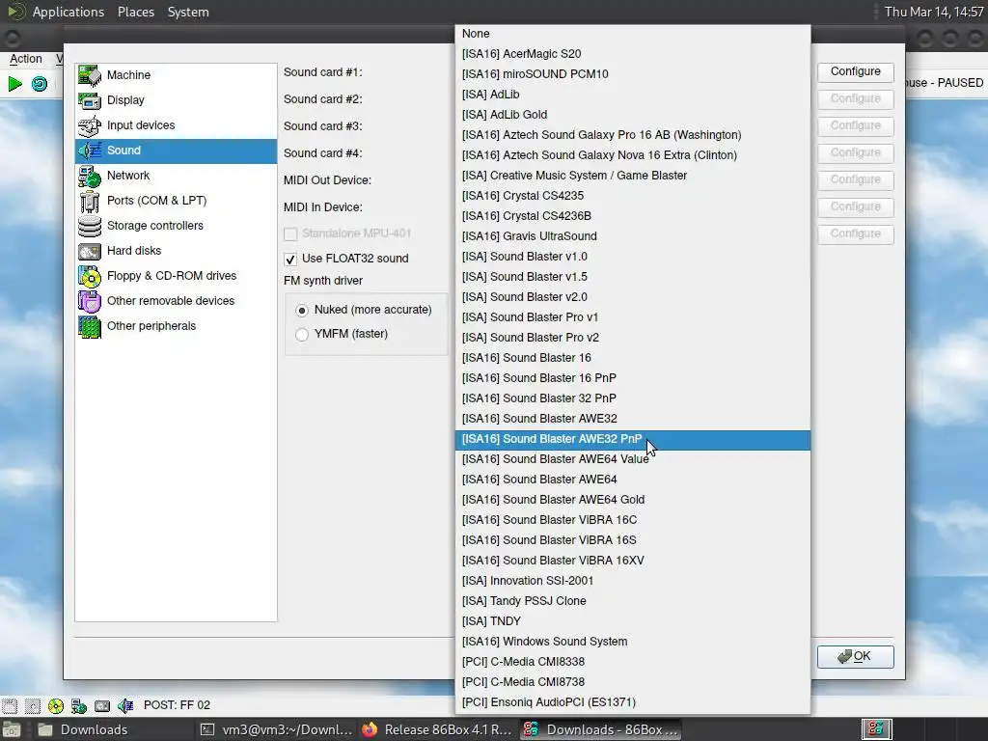This screenshot has width=988, height=741.
Task: Click the second status bar drive icon
Action: (x=32, y=705)
